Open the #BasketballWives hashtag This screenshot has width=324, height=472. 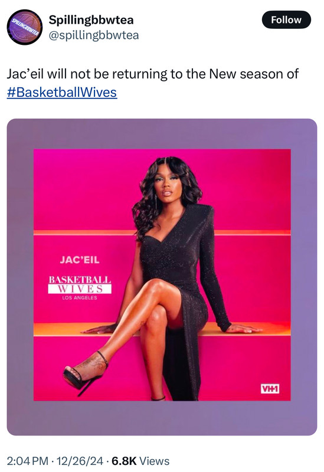pyautogui.click(x=62, y=92)
